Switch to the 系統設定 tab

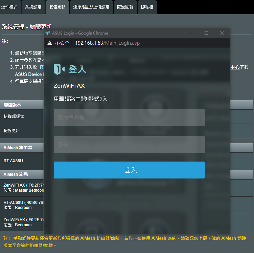coord(33,7)
